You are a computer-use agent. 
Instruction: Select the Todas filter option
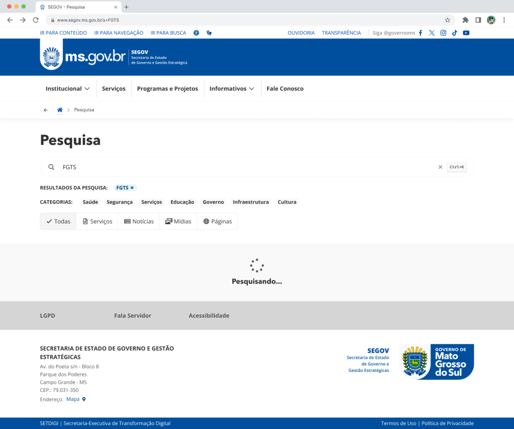(58, 221)
